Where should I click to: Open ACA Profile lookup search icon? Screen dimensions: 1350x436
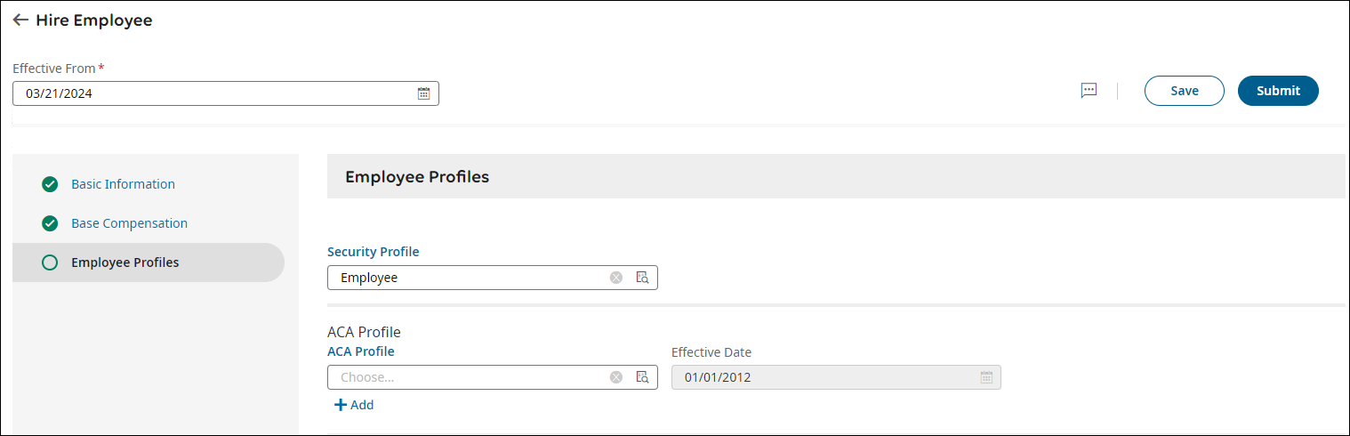(642, 377)
